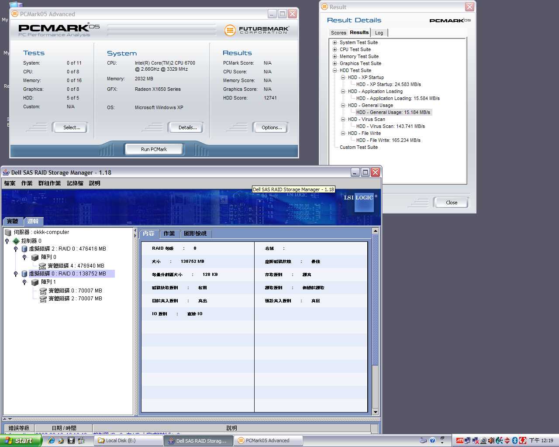The image size is (559, 447).
Task: Launch Internet Explorer from quick launch
Action: (52, 440)
